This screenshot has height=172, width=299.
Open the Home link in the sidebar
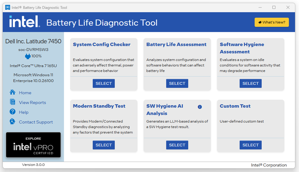tap(25, 93)
